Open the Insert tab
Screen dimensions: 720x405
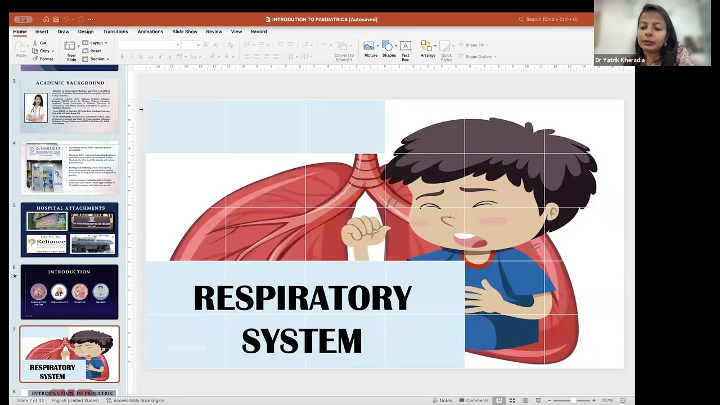[x=42, y=31]
